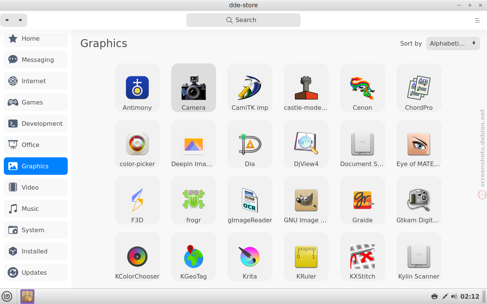Open the network tray icon

pos(444,296)
